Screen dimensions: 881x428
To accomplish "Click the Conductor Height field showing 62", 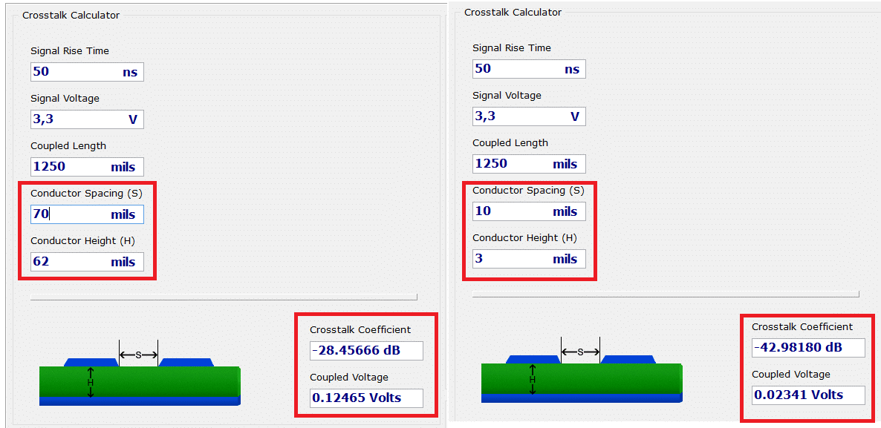I will click(x=86, y=262).
